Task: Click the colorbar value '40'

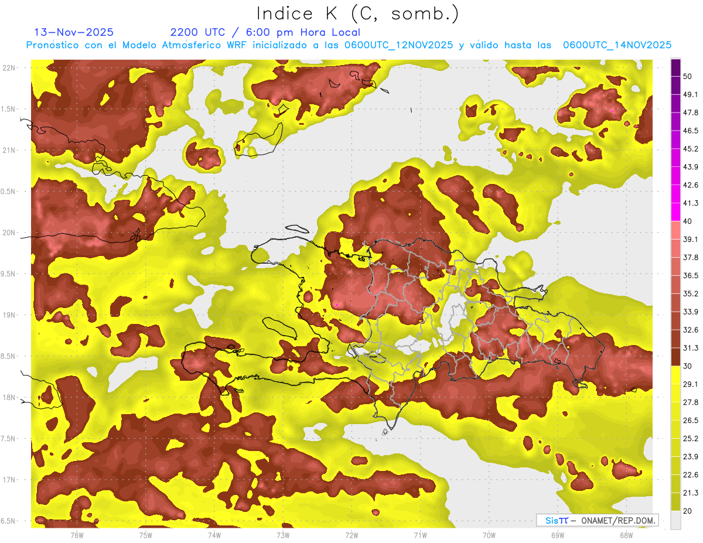Action: click(x=687, y=221)
